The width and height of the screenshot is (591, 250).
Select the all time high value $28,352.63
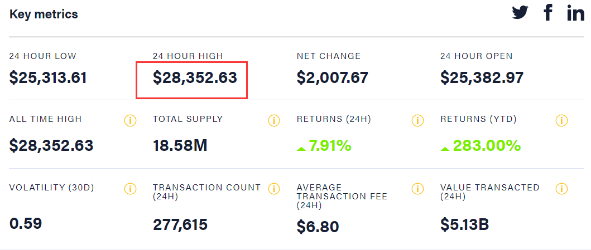pos(51,145)
